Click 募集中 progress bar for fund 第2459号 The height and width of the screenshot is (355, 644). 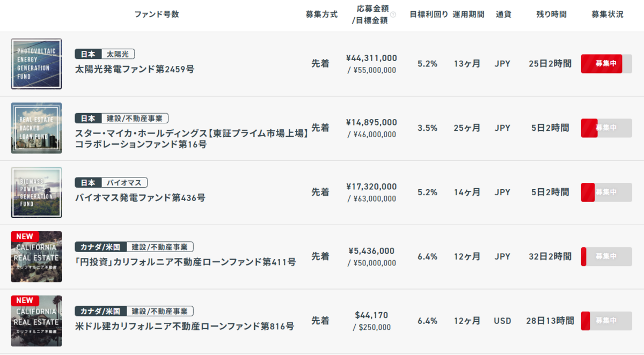[606, 64]
